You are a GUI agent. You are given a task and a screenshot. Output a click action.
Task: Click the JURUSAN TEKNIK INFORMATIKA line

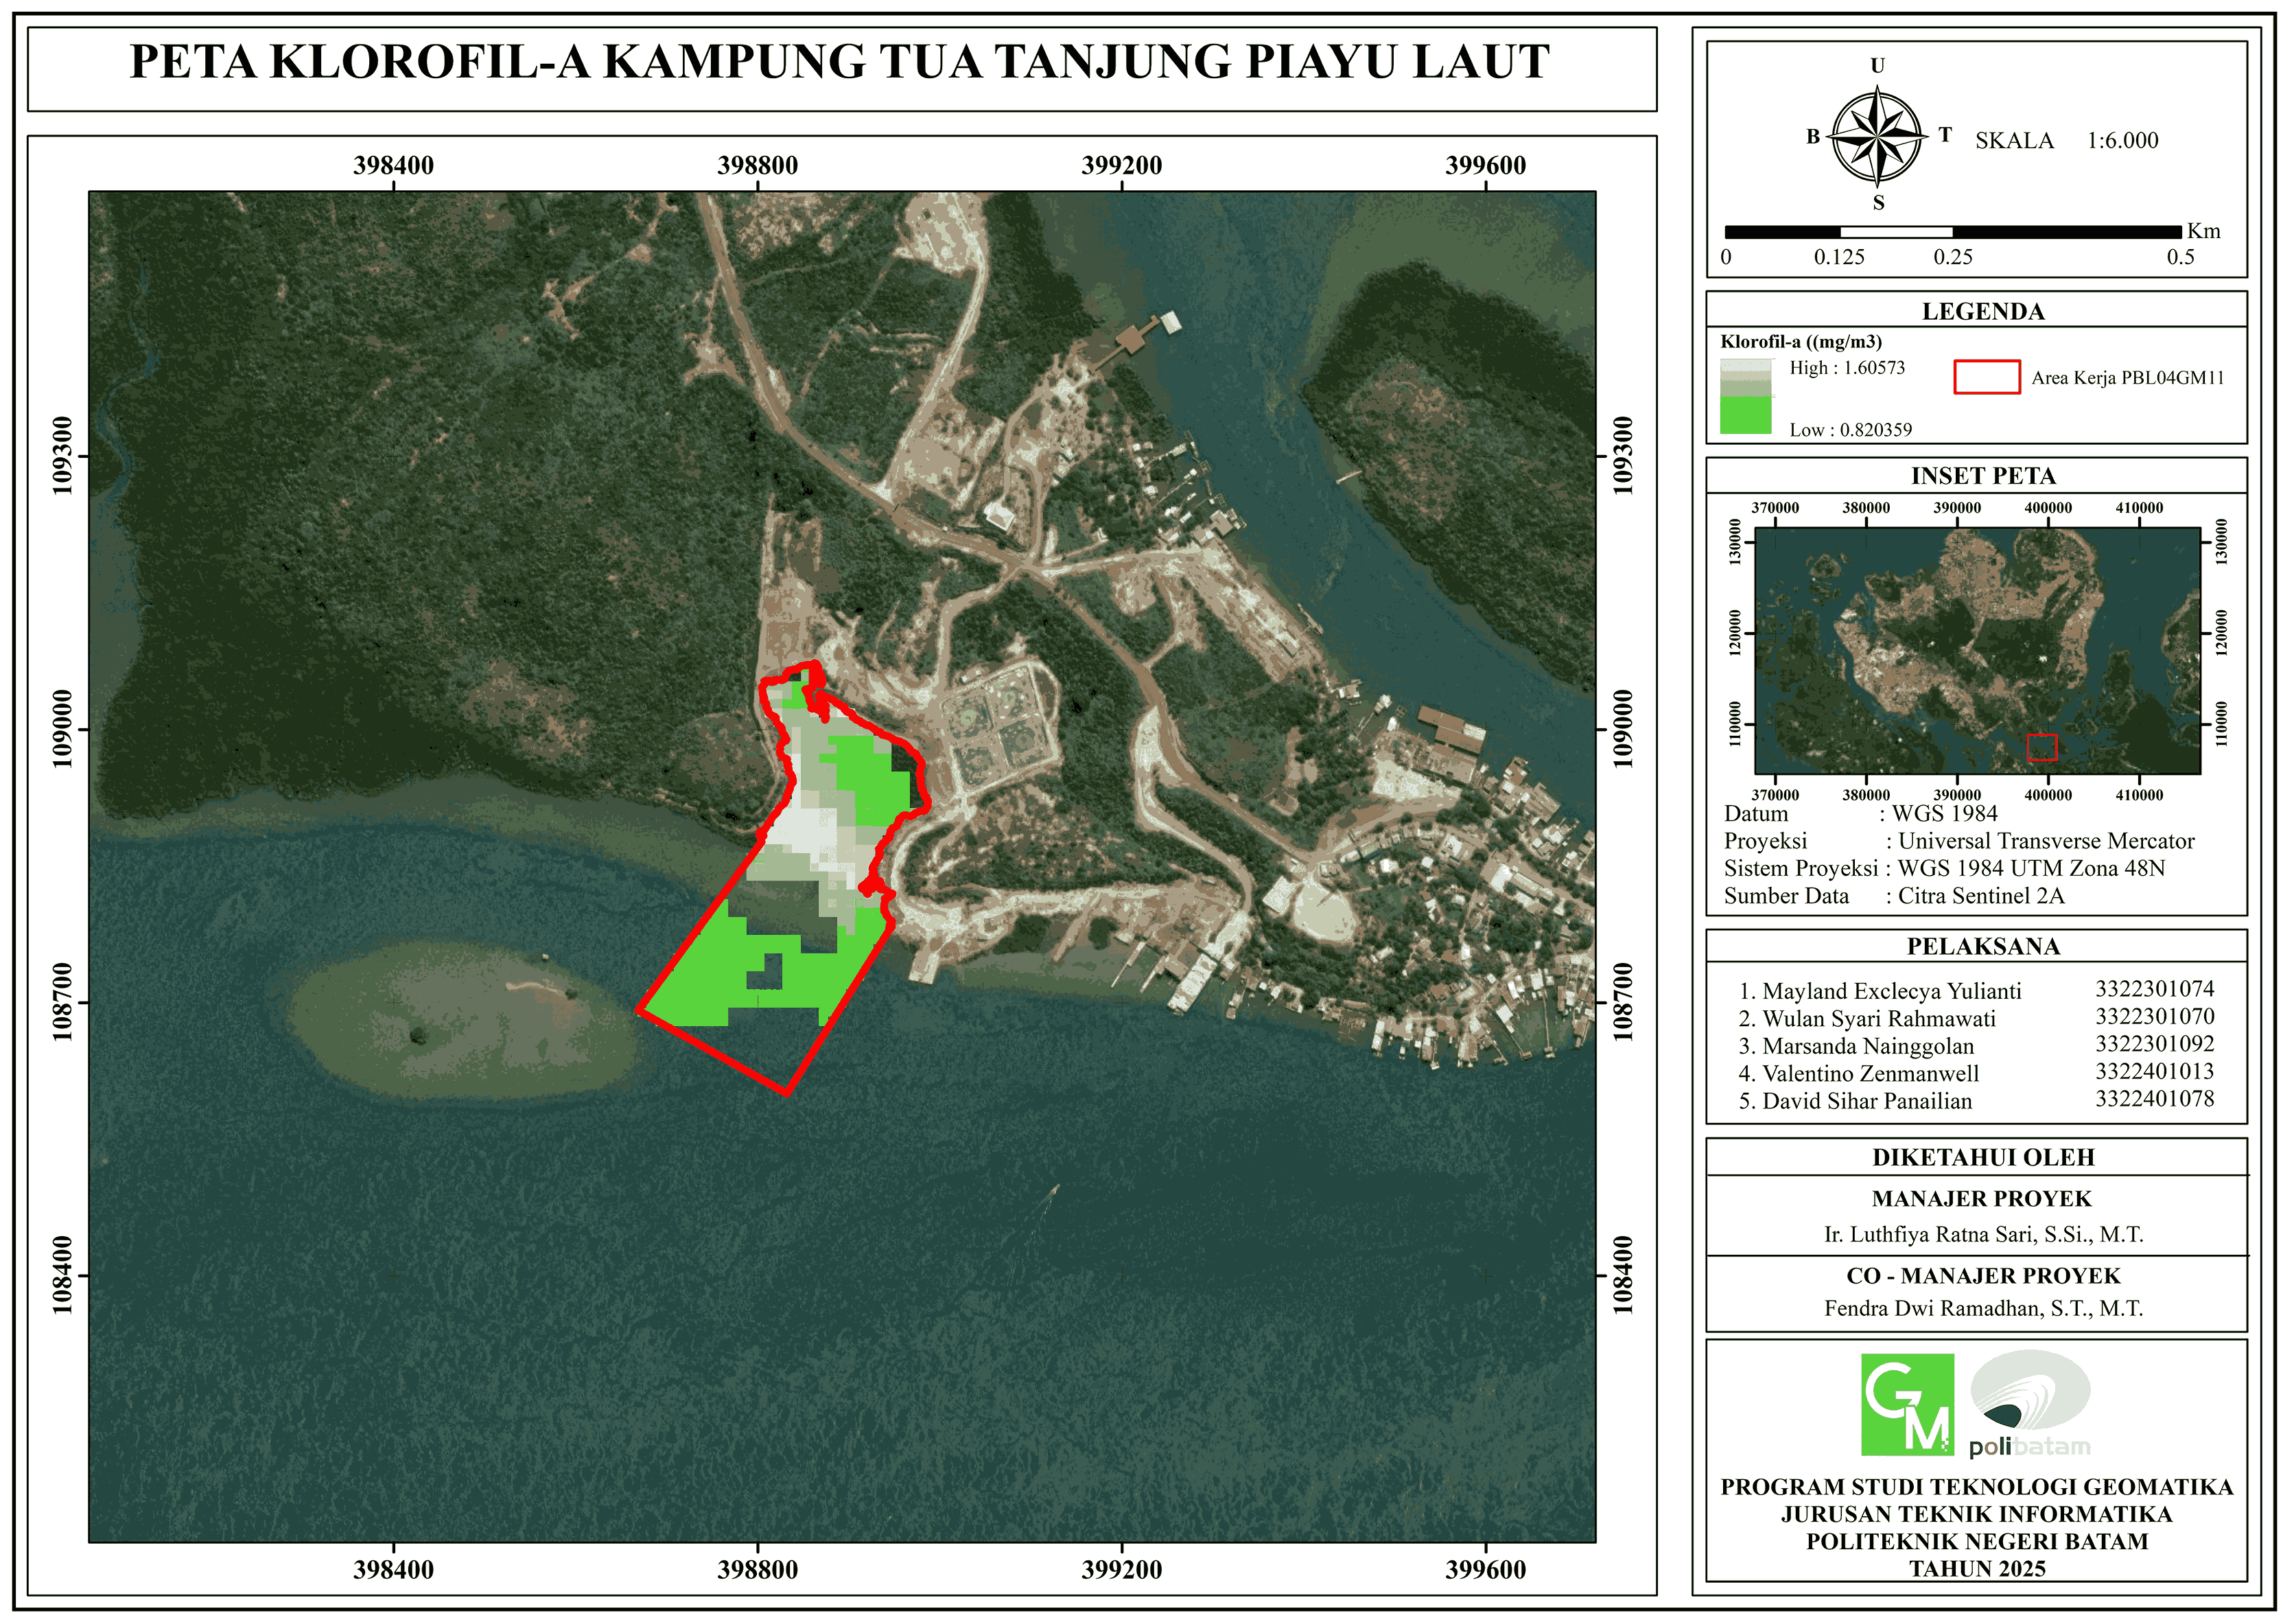point(1977,1515)
